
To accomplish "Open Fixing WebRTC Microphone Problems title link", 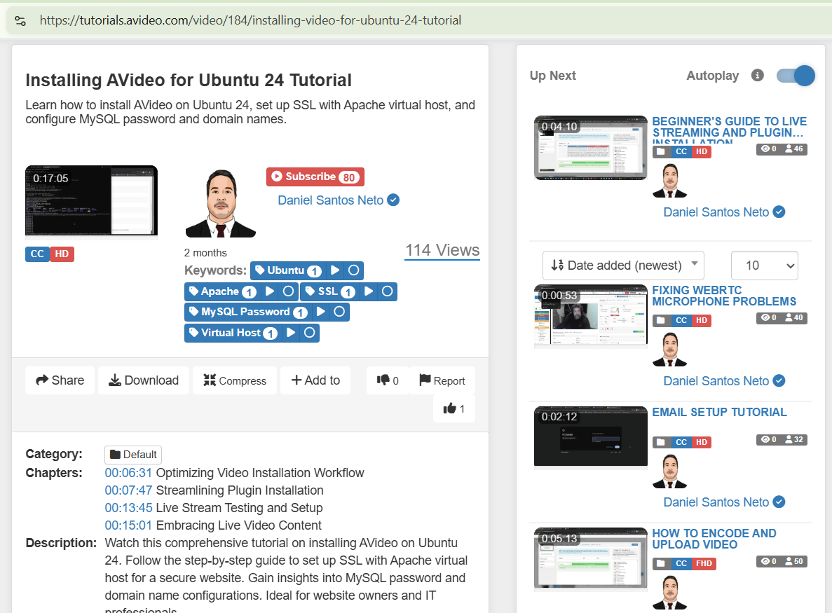I will pos(724,296).
